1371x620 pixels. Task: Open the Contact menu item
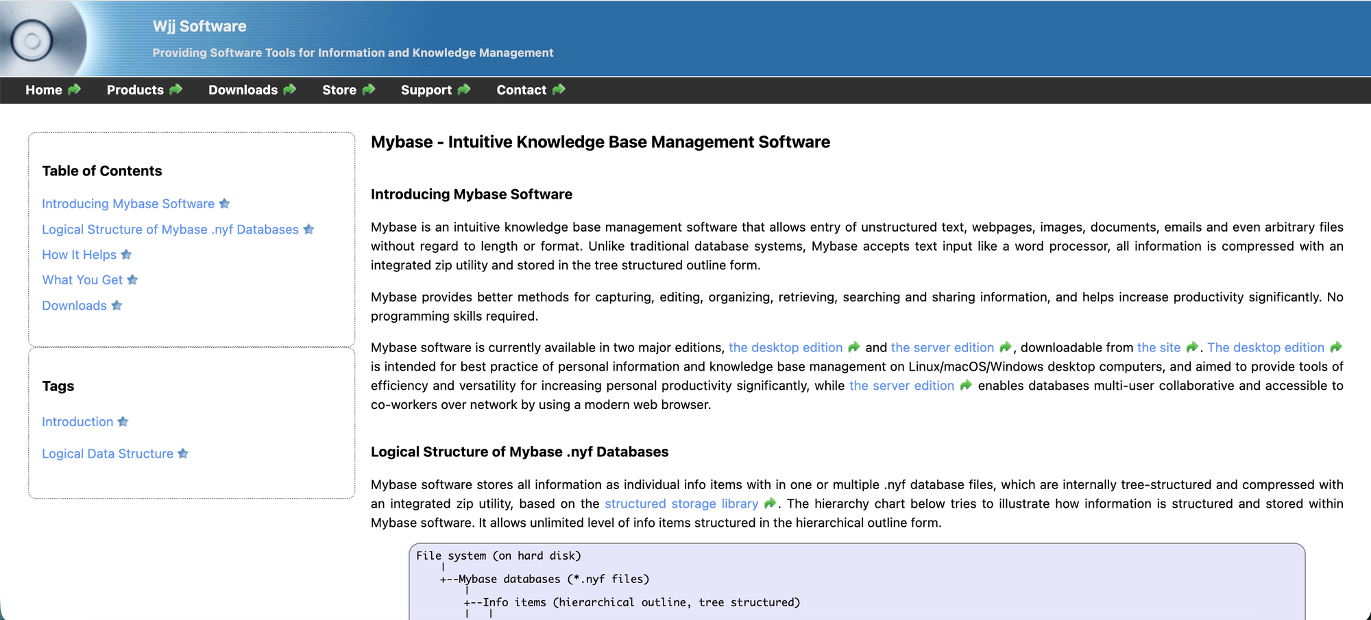[522, 90]
